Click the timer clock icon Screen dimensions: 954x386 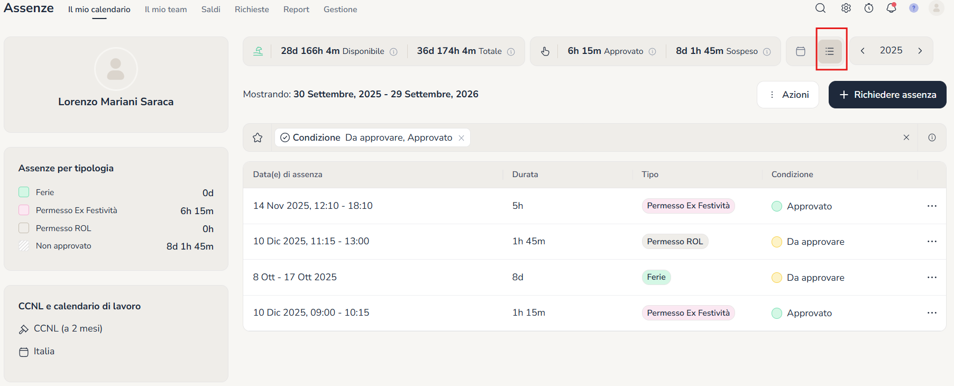tap(869, 8)
